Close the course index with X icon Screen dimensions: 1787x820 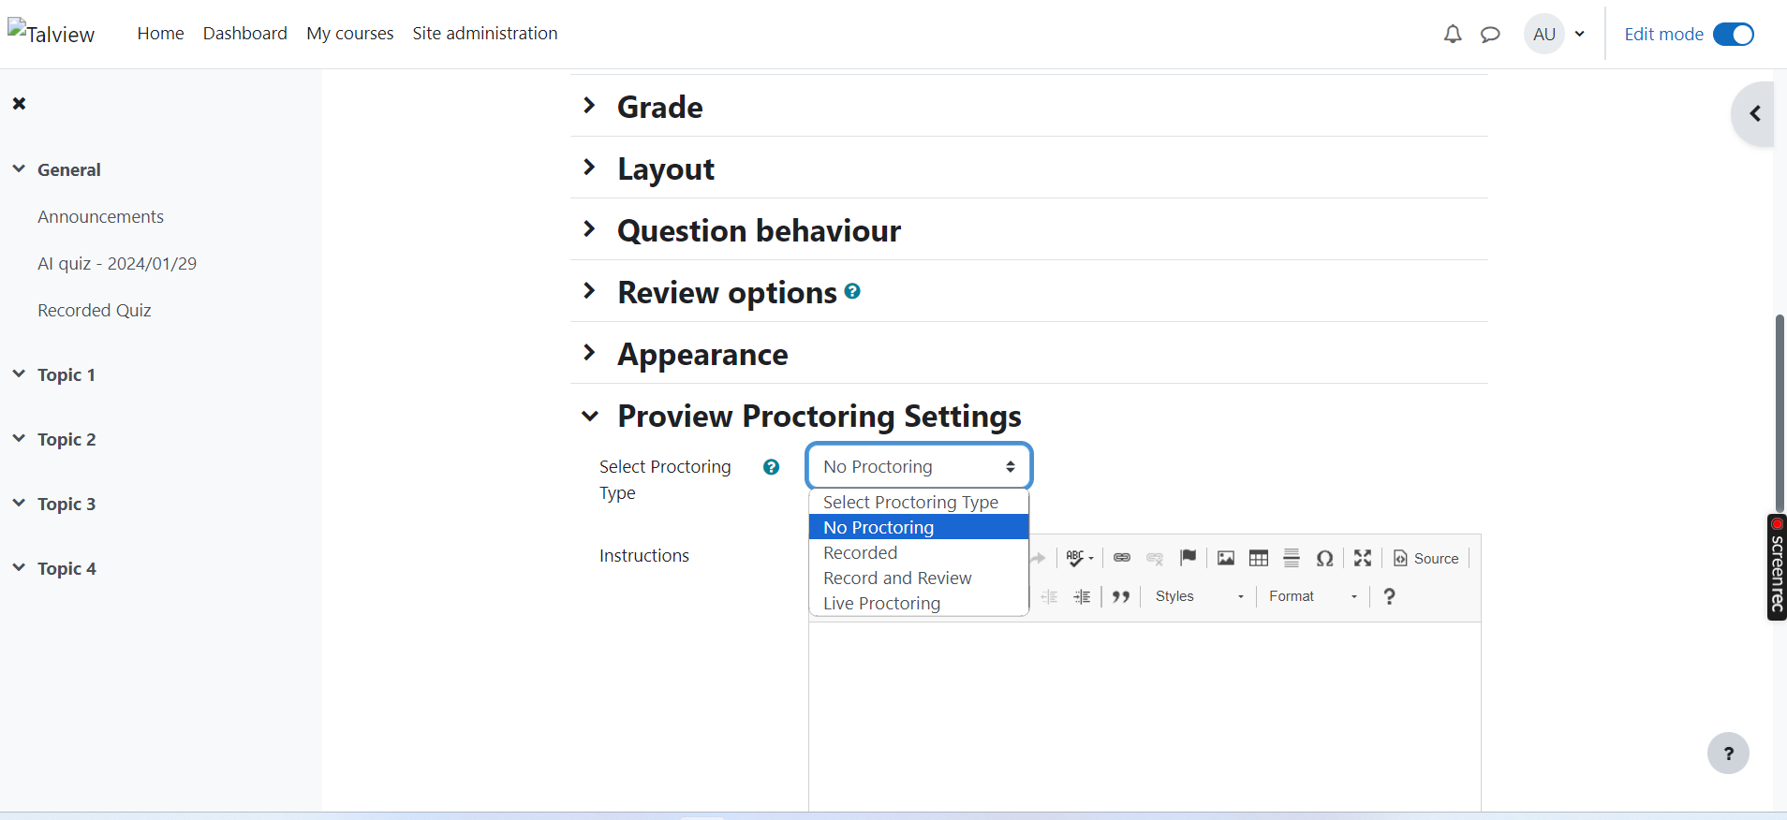[x=19, y=104]
